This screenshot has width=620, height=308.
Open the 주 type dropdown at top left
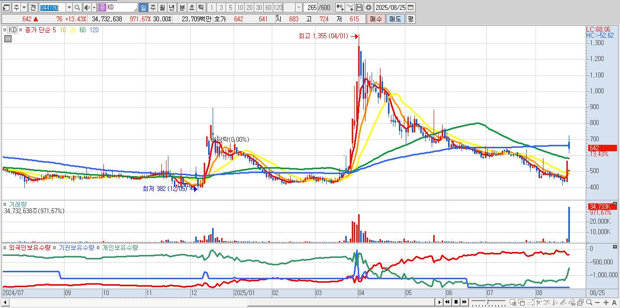24,7
